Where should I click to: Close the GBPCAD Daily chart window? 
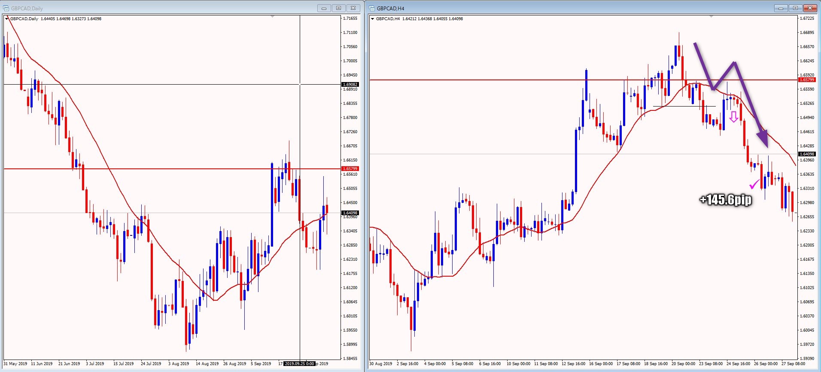pos(353,8)
